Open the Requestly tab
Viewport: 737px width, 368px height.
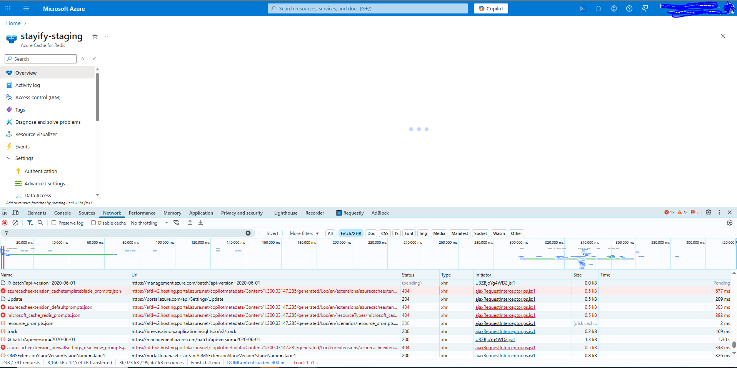[350, 213]
